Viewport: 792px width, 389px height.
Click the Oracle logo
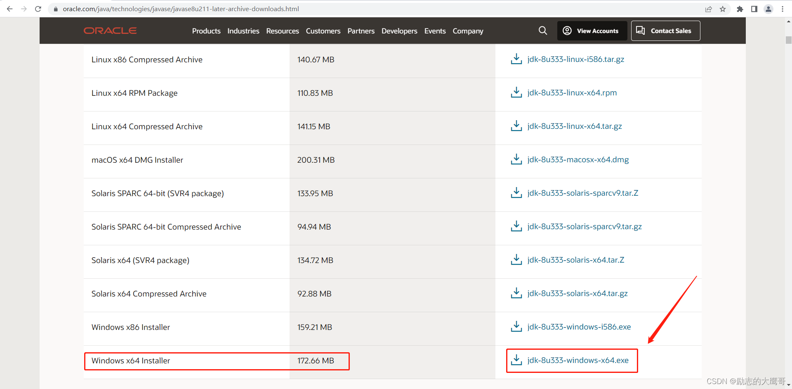(x=110, y=31)
